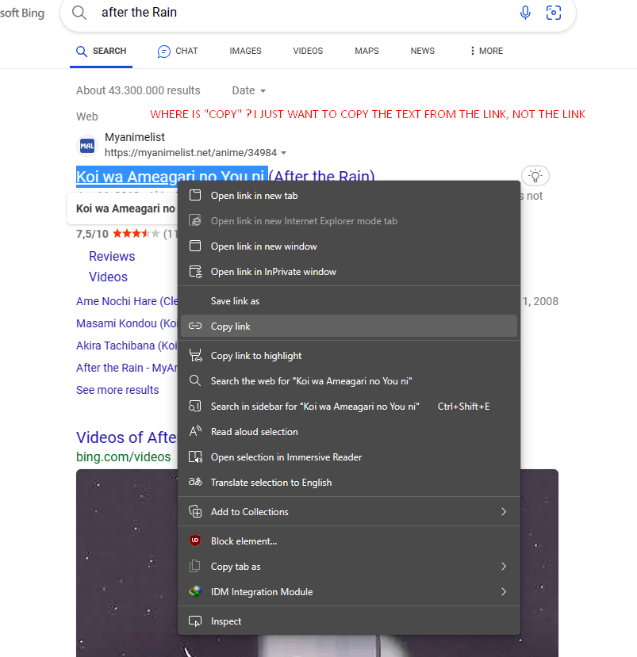Click the Translate selection icon
Viewport: 637px width, 657px height.
coord(195,482)
